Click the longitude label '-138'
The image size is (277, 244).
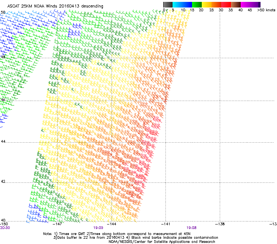[x=220, y=224]
